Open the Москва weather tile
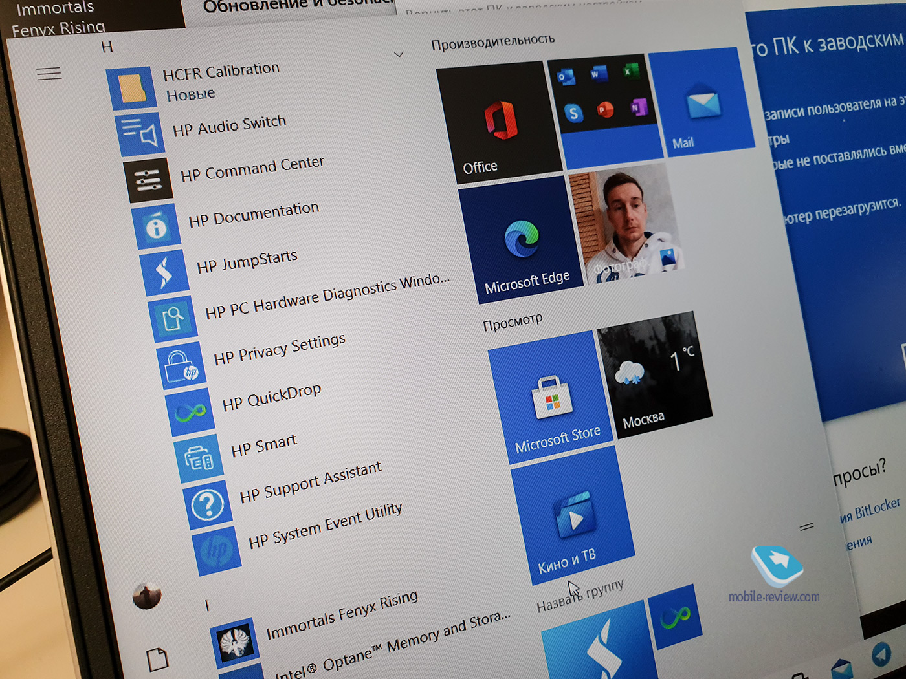The height and width of the screenshot is (679, 906). click(x=654, y=374)
